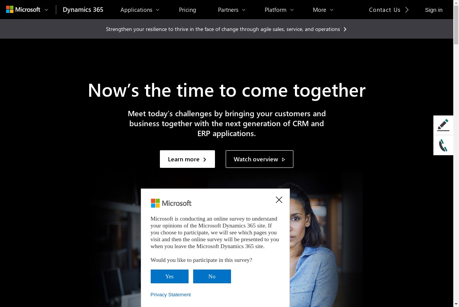459x307 pixels.
Task: Open the pencil feedback side icon
Action: pyautogui.click(x=443, y=125)
